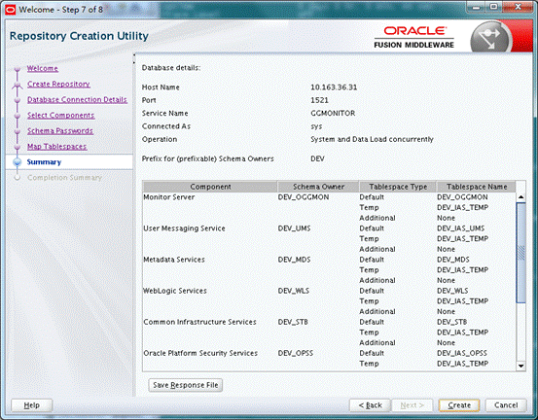Click the Create Repository step node icon
This screenshot has height=420, width=538.
click(18, 85)
